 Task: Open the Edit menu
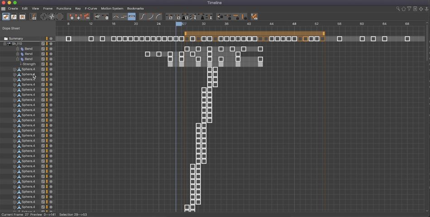[x=25, y=9]
